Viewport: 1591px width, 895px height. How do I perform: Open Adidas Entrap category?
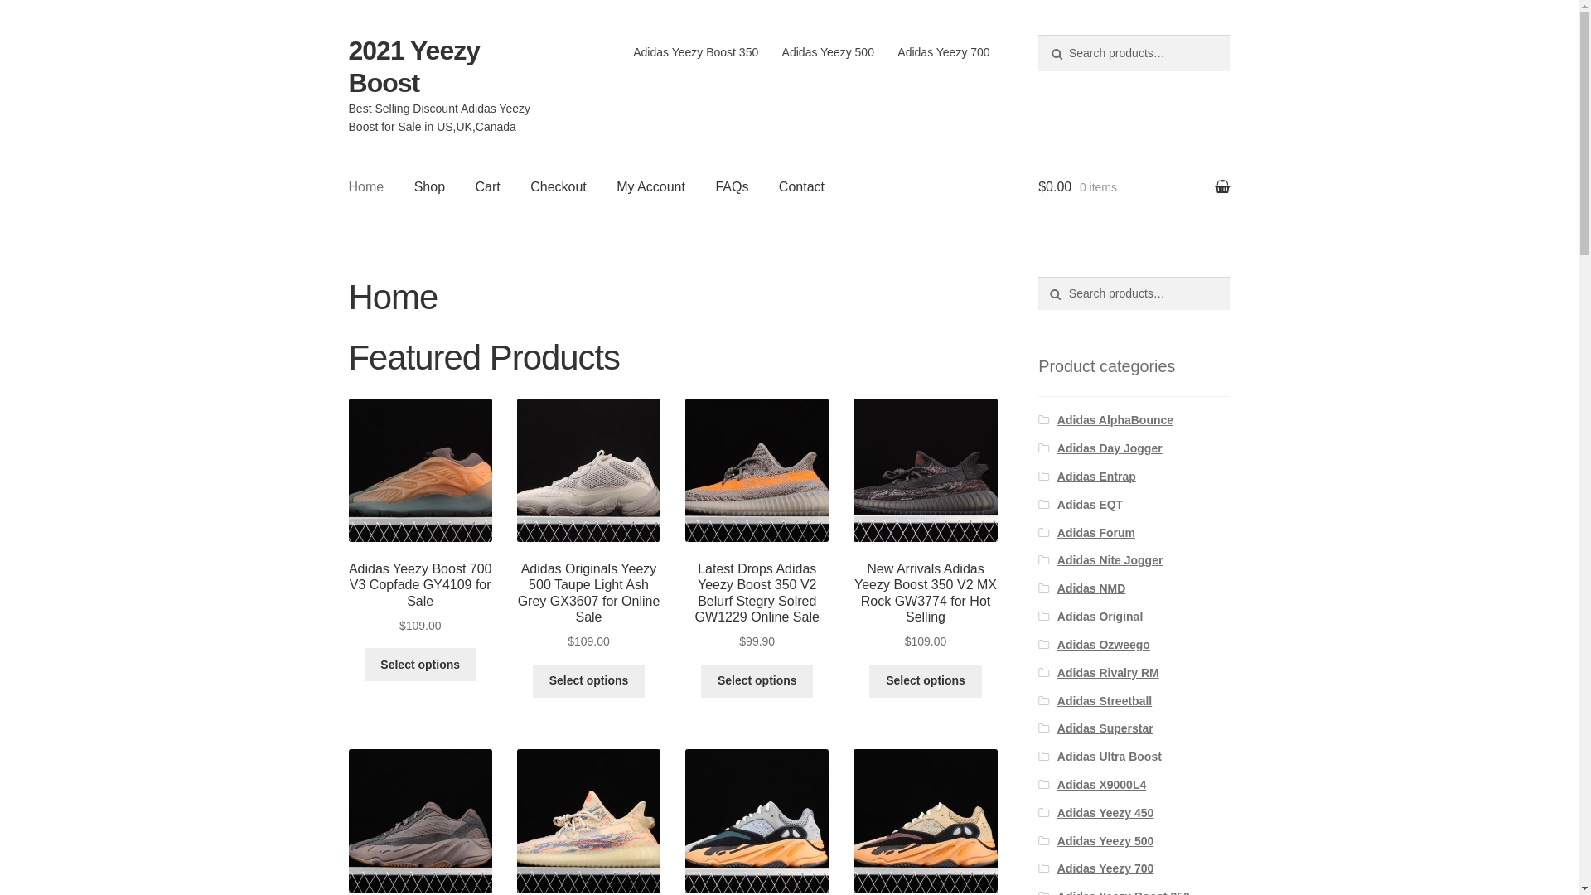1095,477
